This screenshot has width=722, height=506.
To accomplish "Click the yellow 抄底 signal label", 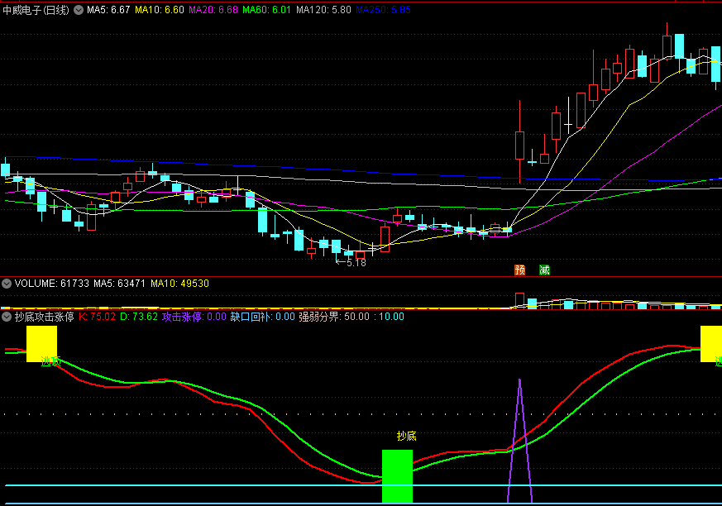I will 407,436.
